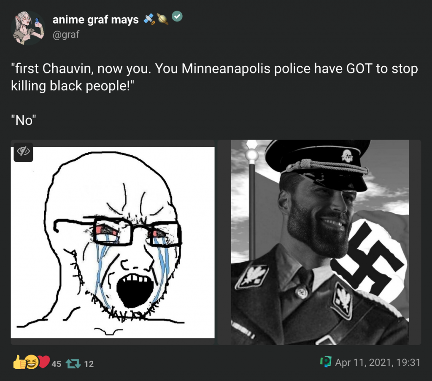This screenshot has width=432, height=381.
Task: Click the repost arrows icon
Action: coord(73,364)
